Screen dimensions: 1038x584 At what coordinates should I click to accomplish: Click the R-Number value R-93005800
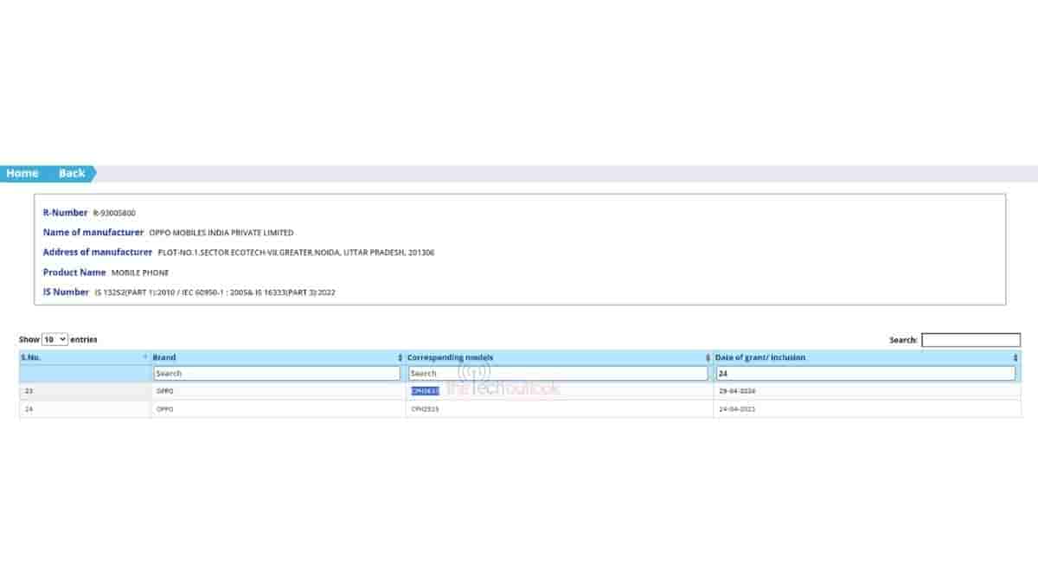point(114,213)
